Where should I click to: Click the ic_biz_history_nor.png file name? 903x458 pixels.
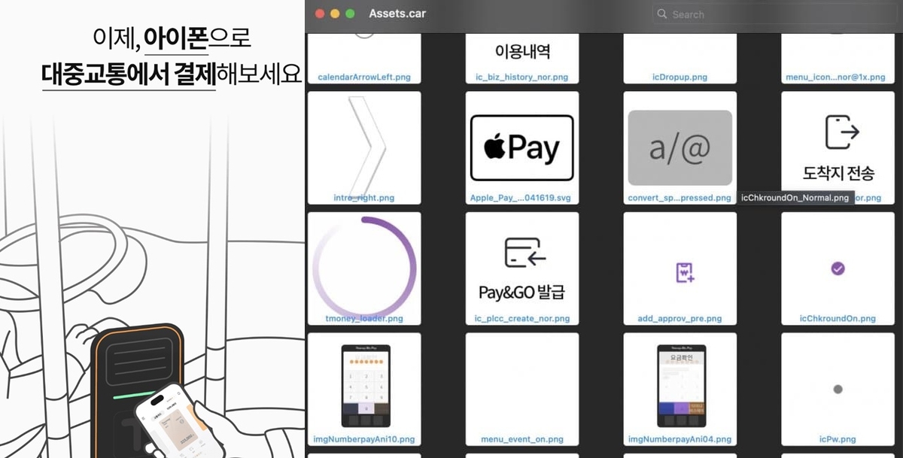tap(522, 77)
